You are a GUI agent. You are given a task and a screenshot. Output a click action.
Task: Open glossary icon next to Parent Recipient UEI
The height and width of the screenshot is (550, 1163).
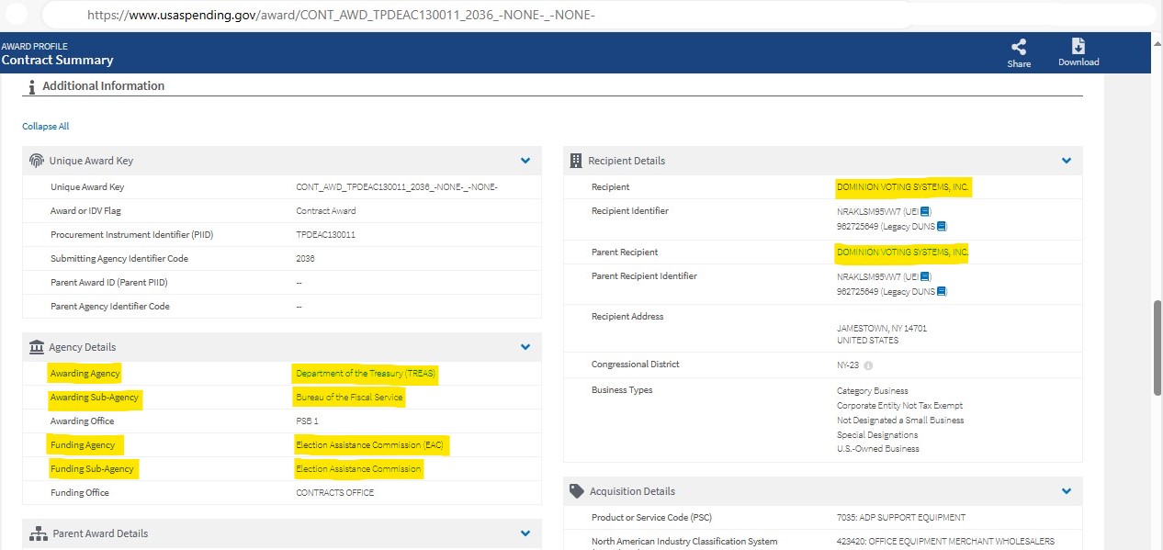925,276
